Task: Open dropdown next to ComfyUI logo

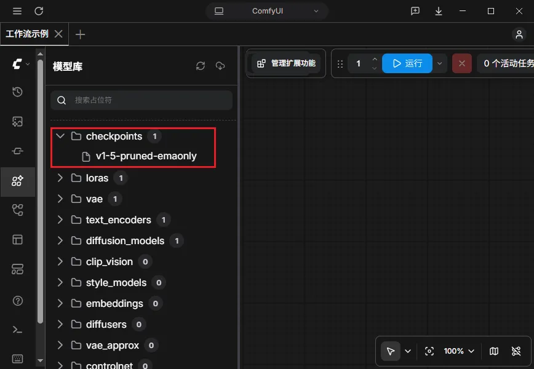Action: 28,64
